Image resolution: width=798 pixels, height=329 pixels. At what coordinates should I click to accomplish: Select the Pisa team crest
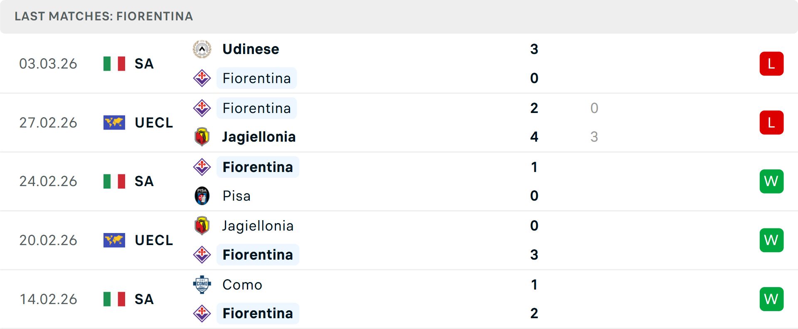(x=202, y=196)
